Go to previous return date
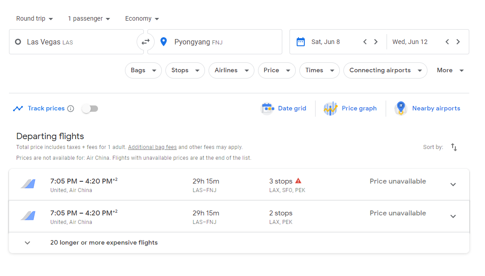 (447, 42)
